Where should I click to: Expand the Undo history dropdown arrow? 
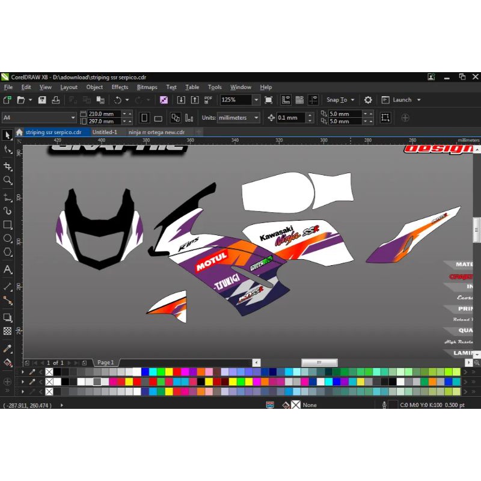pos(127,100)
